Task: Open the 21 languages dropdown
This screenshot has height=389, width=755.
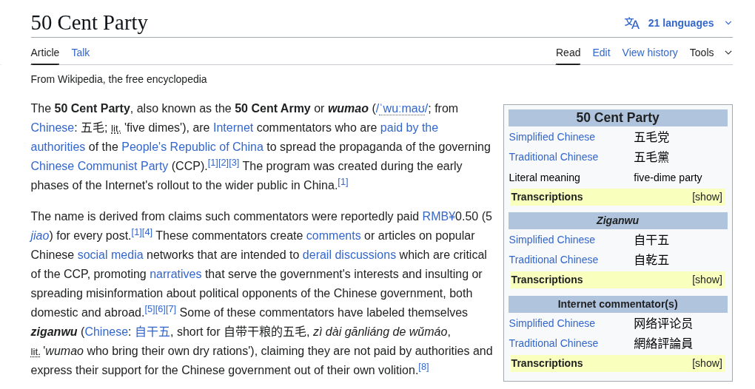Action: (x=680, y=23)
